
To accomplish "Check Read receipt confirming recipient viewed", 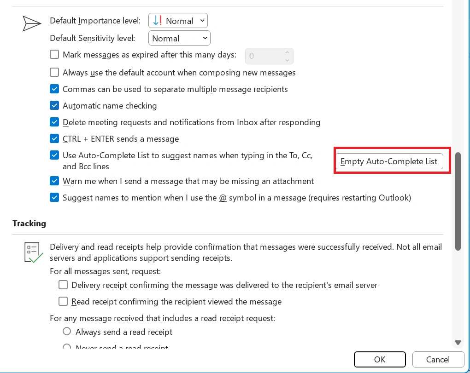I will (x=64, y=302).
